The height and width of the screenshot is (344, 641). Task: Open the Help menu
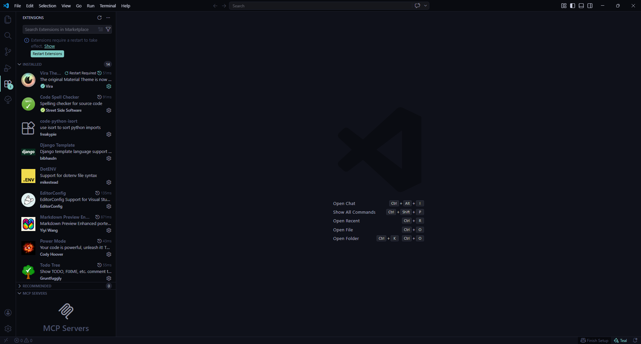click(126, 6)
